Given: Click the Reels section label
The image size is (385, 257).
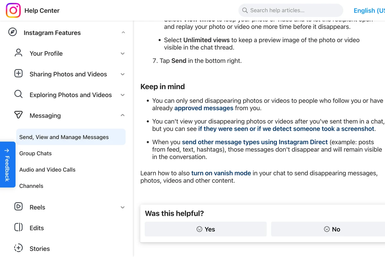Looking at the screenshot, I should pos(37,208).
